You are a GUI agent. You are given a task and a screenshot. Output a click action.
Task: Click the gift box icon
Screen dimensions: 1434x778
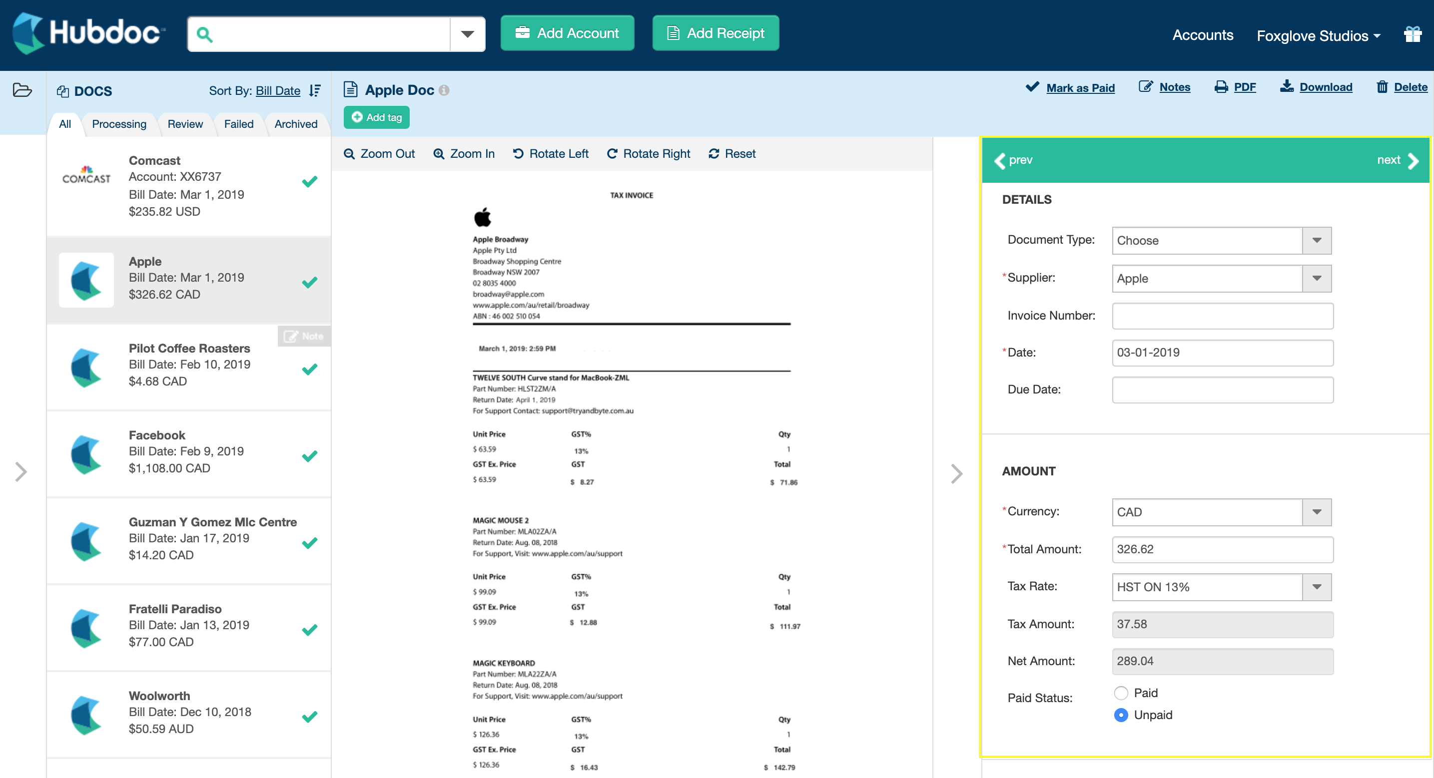pos(1413,34)
